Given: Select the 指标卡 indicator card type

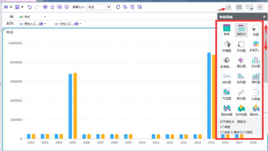Looking at the screenshot, I should coord(241,30).
